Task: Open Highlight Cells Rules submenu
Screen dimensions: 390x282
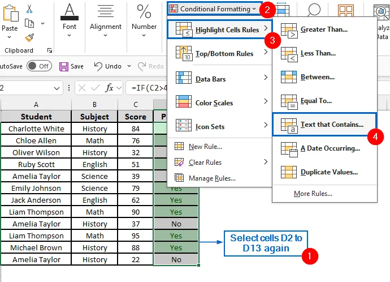Action: pos(220,29)
